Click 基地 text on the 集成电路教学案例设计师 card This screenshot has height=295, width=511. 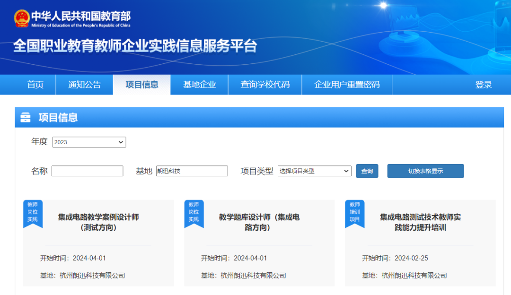tap(82, 276)
